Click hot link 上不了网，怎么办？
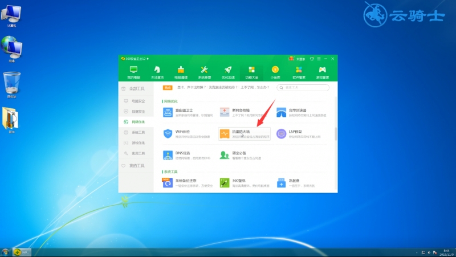Screen dimensions: 456x257 pos(255,88)
